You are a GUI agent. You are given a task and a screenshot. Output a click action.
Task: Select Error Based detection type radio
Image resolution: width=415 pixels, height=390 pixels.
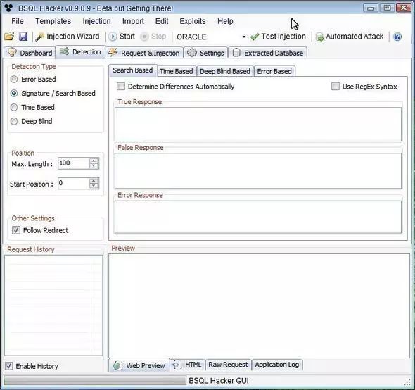(14, 80)
